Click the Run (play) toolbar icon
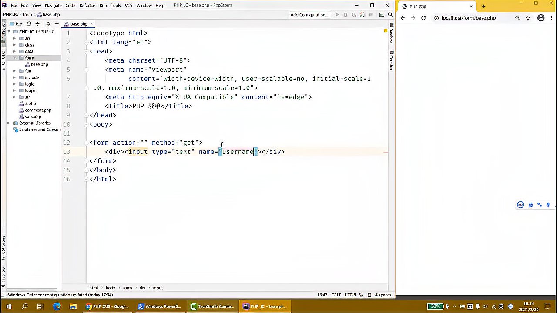The width and height of the screenshot is (557, 313). point(337,15)
